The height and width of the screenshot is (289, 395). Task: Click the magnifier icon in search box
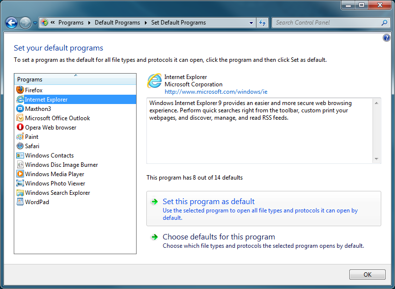pos(384,23)
